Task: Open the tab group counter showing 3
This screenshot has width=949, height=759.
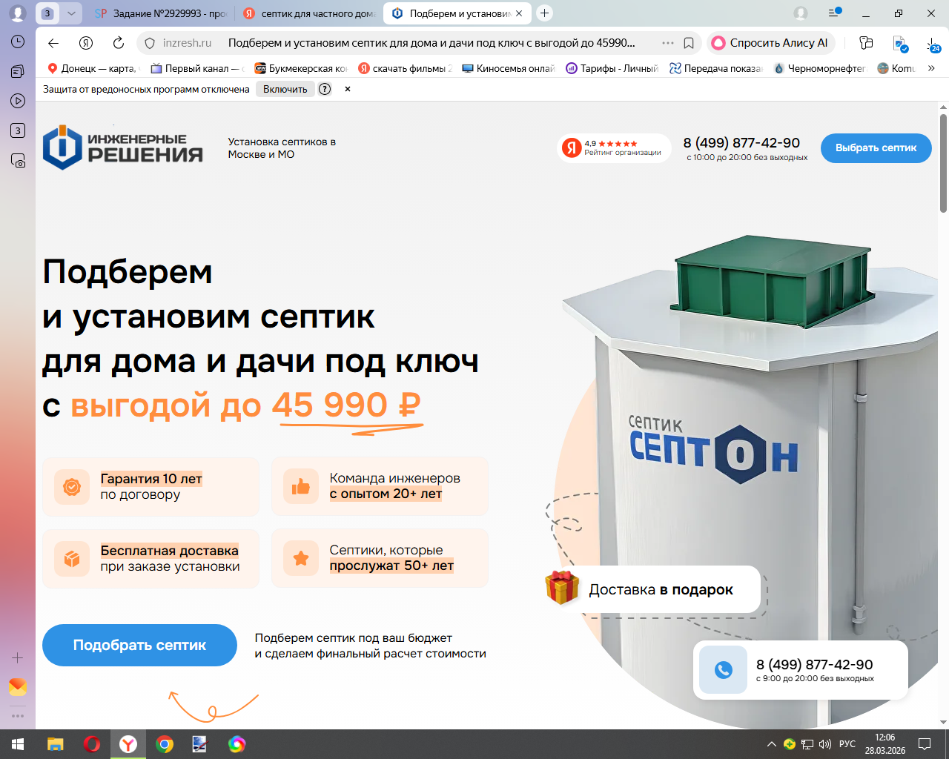Action: [x=47, y=13]
